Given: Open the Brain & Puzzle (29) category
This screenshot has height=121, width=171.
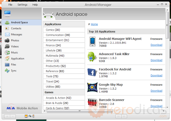Looking at the screenshot, I should 64,103.
